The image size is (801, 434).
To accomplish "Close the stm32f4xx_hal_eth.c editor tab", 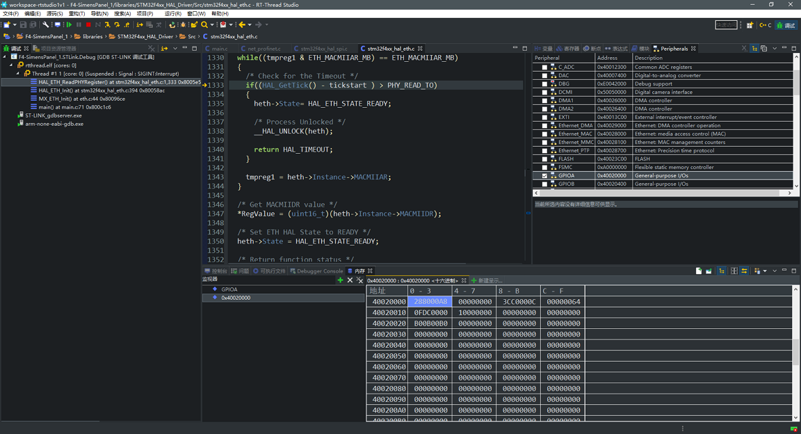I will coord(420,49).
